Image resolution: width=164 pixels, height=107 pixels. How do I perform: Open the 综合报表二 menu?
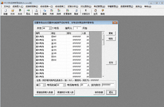coord(60,7)
